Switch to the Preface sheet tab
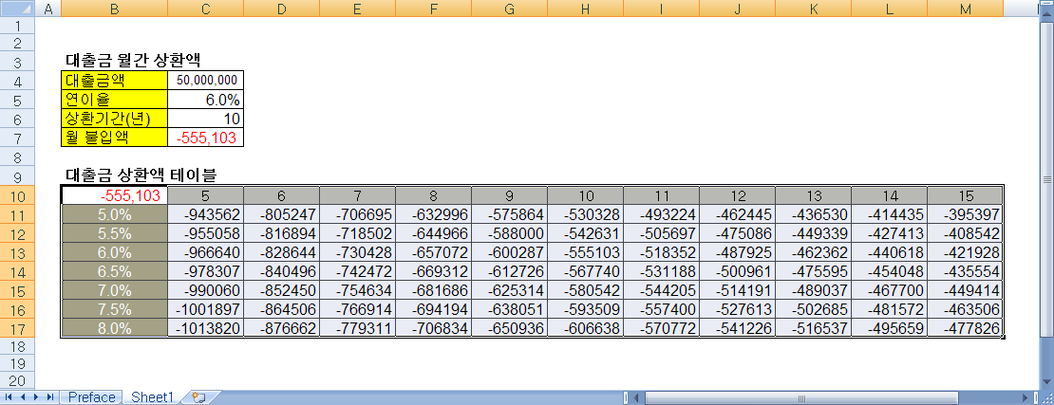This screenshot has height=405, width=1054. 91,397
